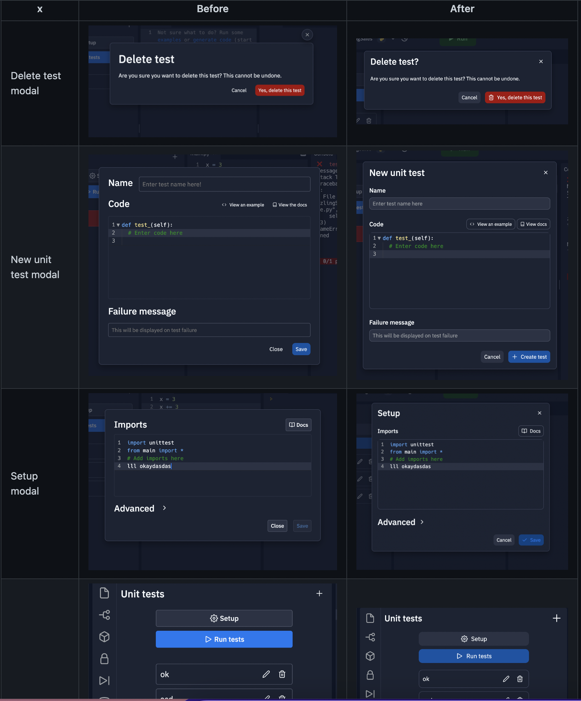Edit the 'ok' test with pencil in Before panel
This screenshot has width=581, height=701.
pyautogui.click(x=266, y=674)
